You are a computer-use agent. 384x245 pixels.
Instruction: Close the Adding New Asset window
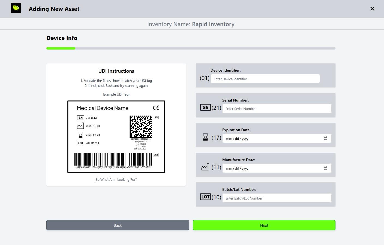[372, 8]
